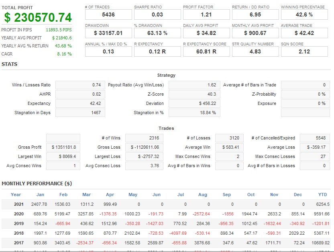Click the YTD column header
The height and width of the screenshot is (252, 334).
(322, 195)
